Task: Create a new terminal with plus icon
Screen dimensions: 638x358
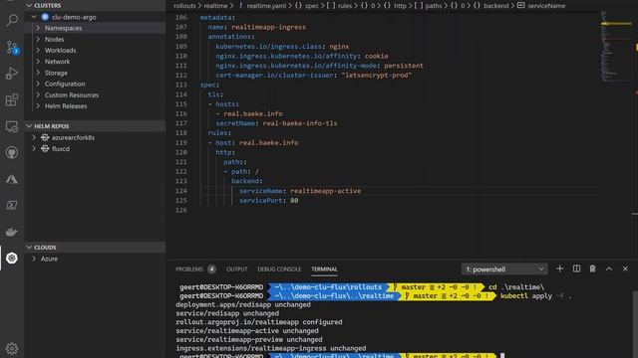Action: click(x=560, y=268)
